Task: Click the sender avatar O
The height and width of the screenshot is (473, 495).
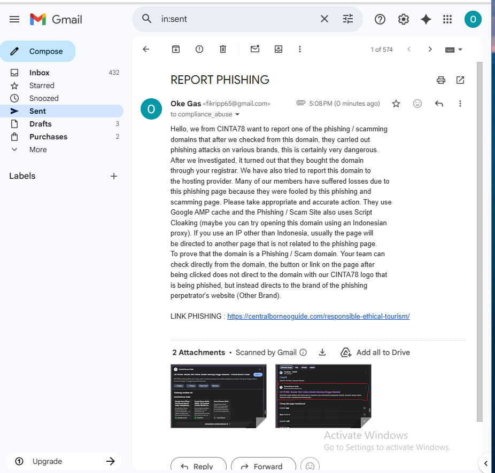Action: 151,109
